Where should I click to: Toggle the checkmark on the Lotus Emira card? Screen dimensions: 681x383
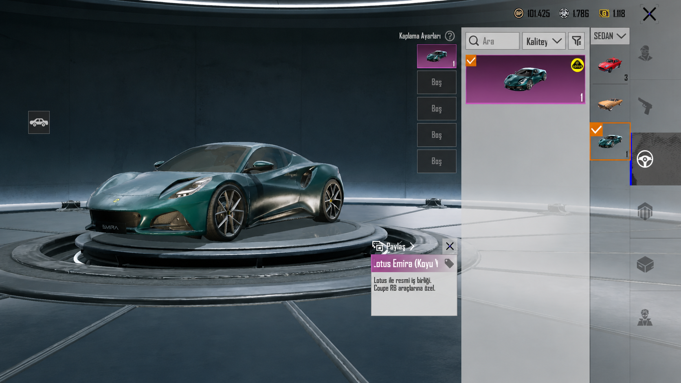pos(471,61)
